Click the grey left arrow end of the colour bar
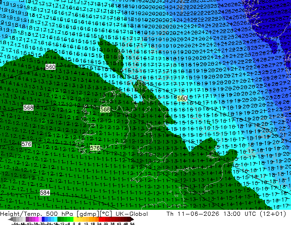The width and height of the screenshot is (291, 225). (x=11, y=219)
